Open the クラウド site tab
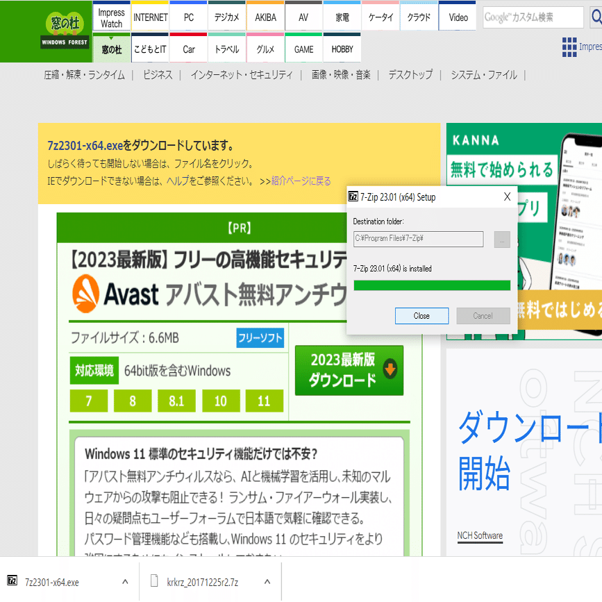 [419, 17]
